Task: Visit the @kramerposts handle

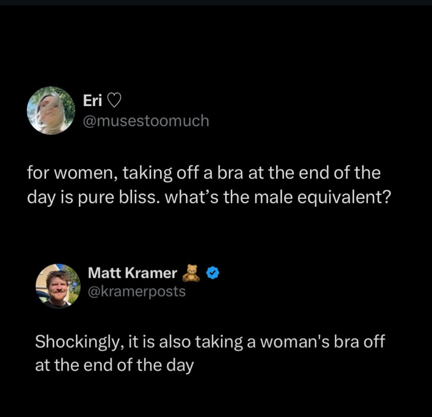Action: (137, 291)
